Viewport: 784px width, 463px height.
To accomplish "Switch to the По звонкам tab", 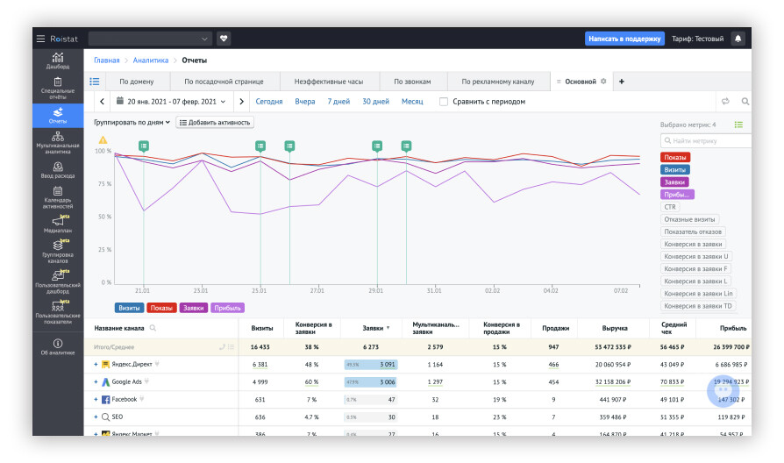I will pyautogui.click(x=412, y=82).
